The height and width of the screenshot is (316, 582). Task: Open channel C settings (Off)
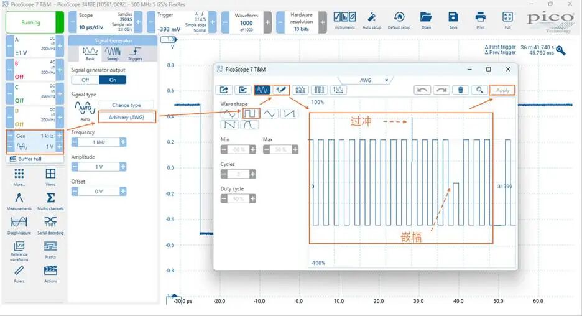coord(34,93)
